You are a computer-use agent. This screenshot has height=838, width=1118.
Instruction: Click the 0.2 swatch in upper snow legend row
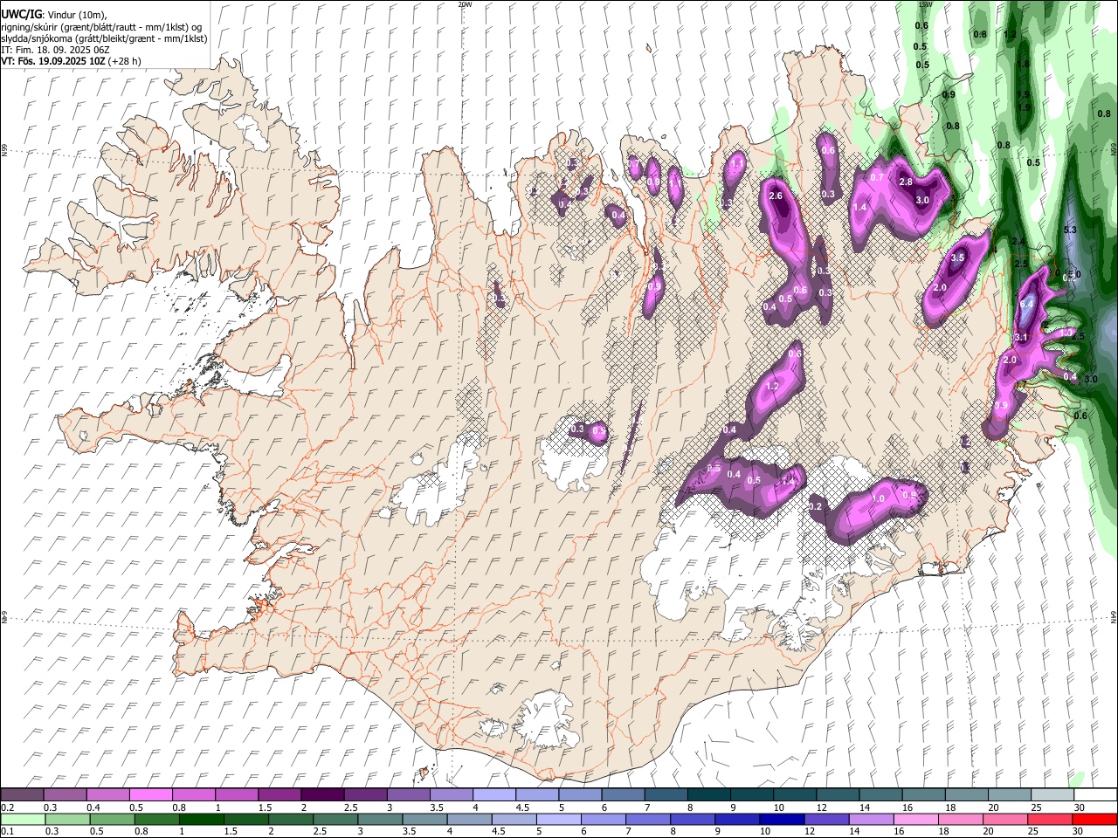coord(22,794)
